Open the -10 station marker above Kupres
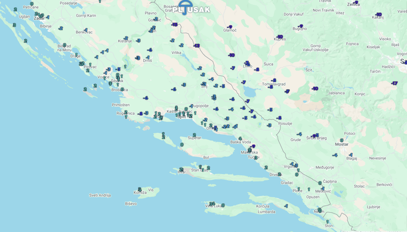407x232 pixels. [x=280, y=37]
